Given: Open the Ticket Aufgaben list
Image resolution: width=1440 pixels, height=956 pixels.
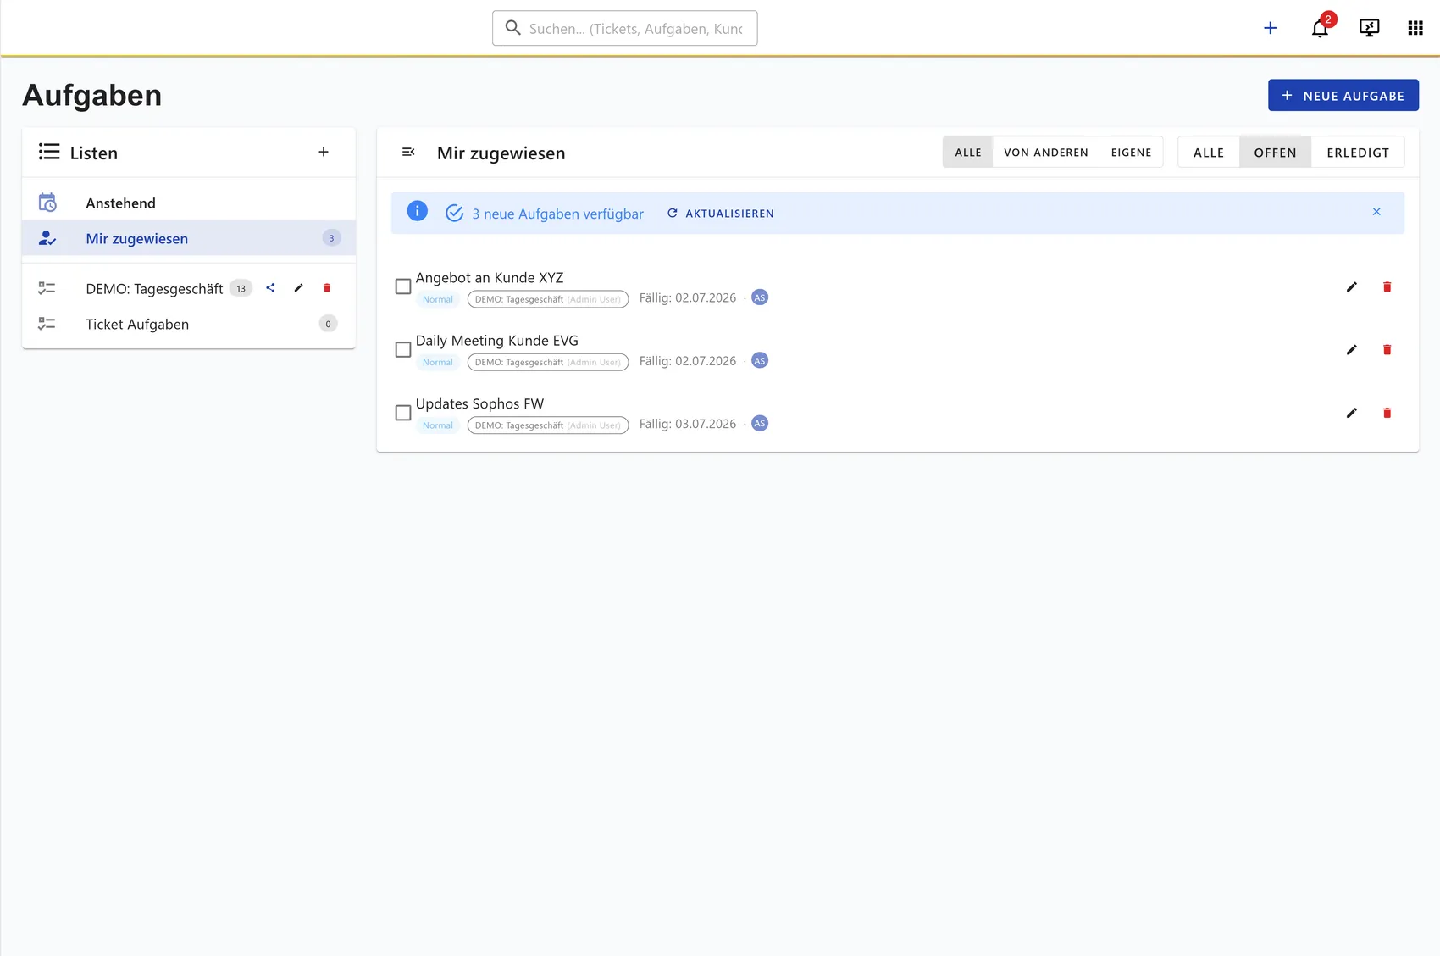Looking at the screenshot, I should tap(188, 324).
